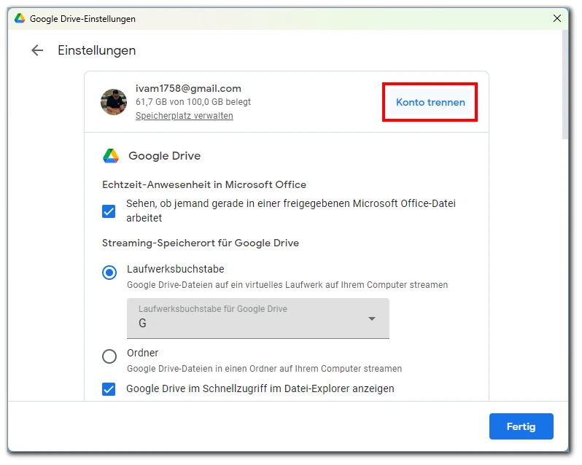Click the Google Drive section logo icon
Screen dimensions: 582x465
coord(111,156)
